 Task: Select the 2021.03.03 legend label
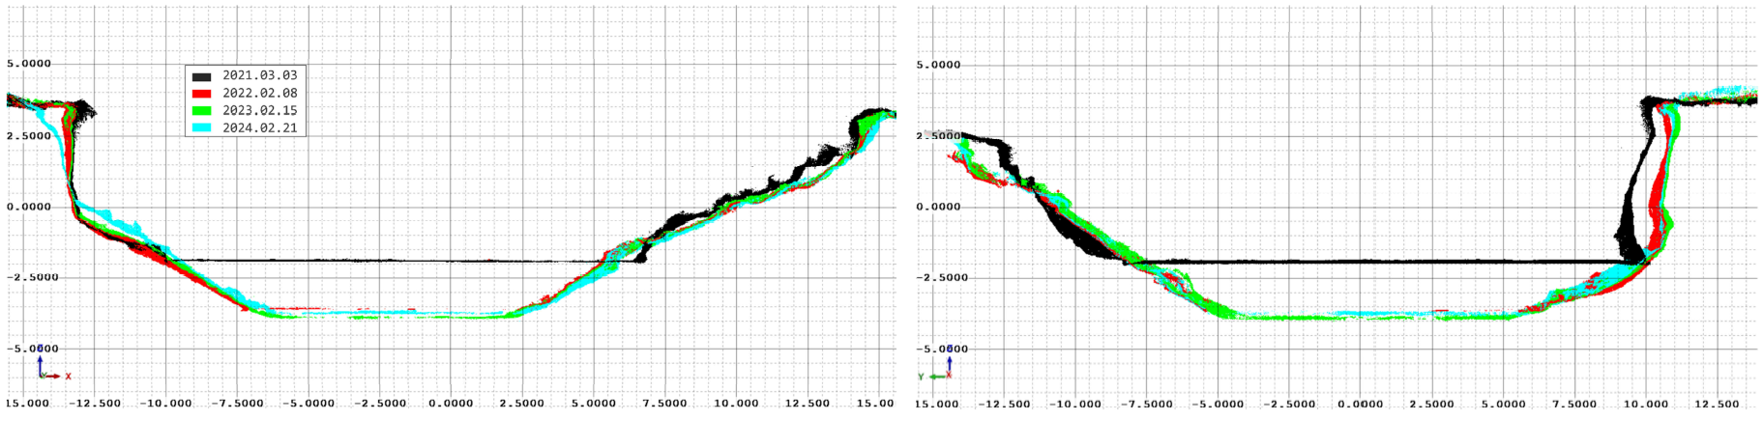[x=259, y=75]
